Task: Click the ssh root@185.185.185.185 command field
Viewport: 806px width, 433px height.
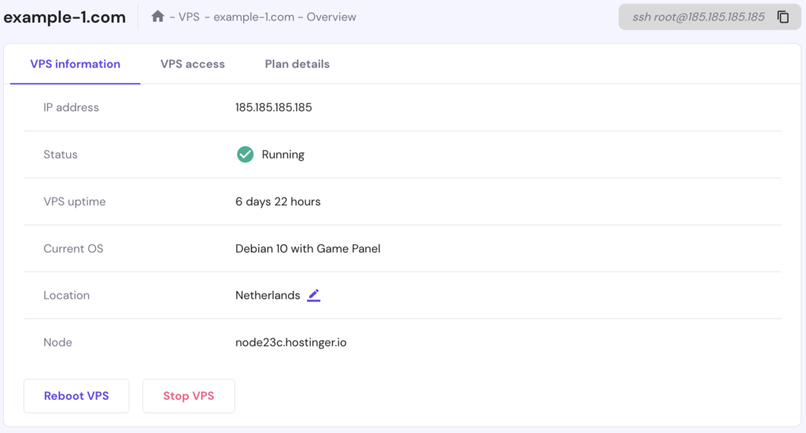Action: pyautogui.click(x=698, y=17)
